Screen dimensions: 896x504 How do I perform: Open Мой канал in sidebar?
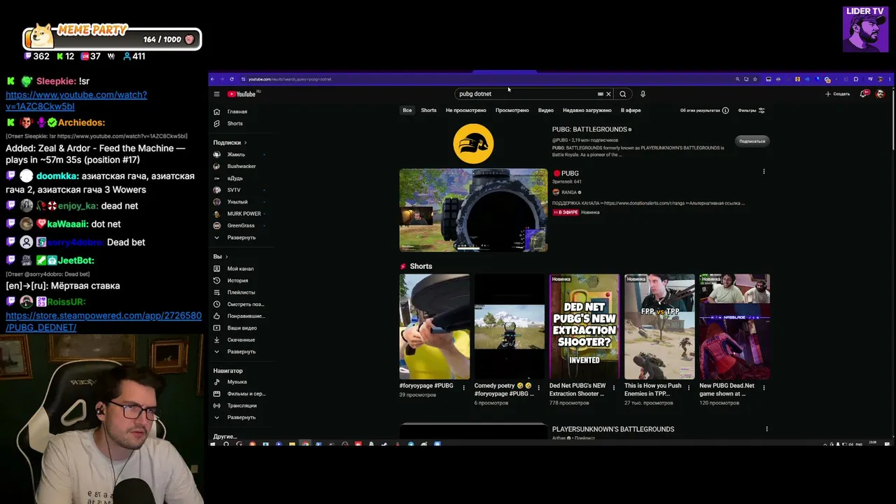click(x=240, y=269)
